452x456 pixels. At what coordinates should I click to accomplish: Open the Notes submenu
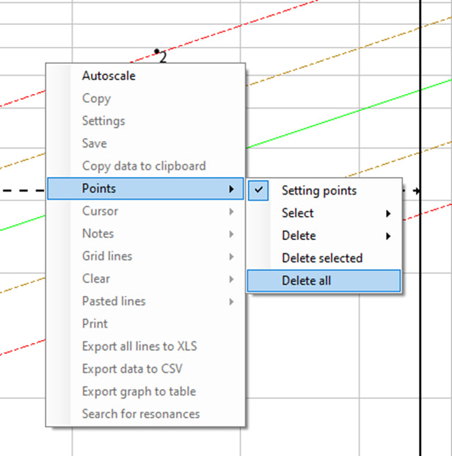145,234
